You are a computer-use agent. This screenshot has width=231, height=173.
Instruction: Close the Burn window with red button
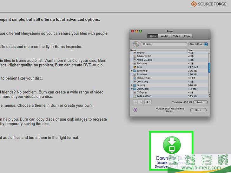132,31
